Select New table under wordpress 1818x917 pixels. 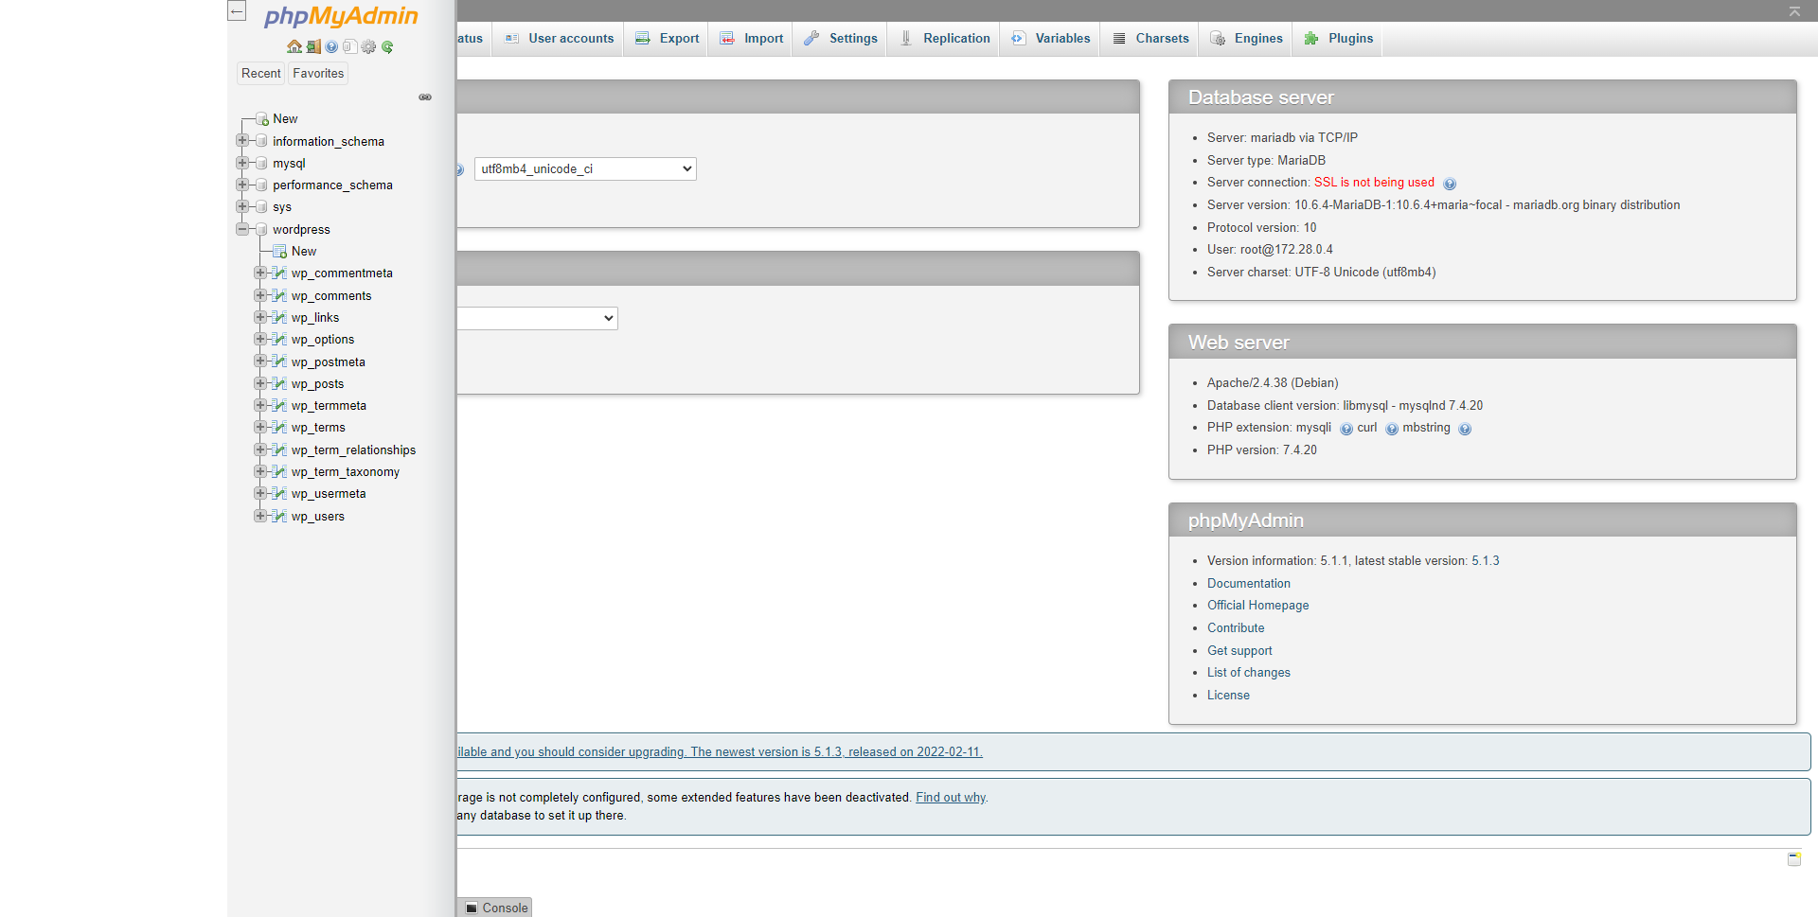pos(303,252)
